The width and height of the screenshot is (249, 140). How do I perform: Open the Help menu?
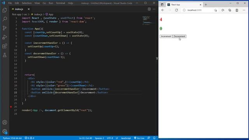point(70,3)
